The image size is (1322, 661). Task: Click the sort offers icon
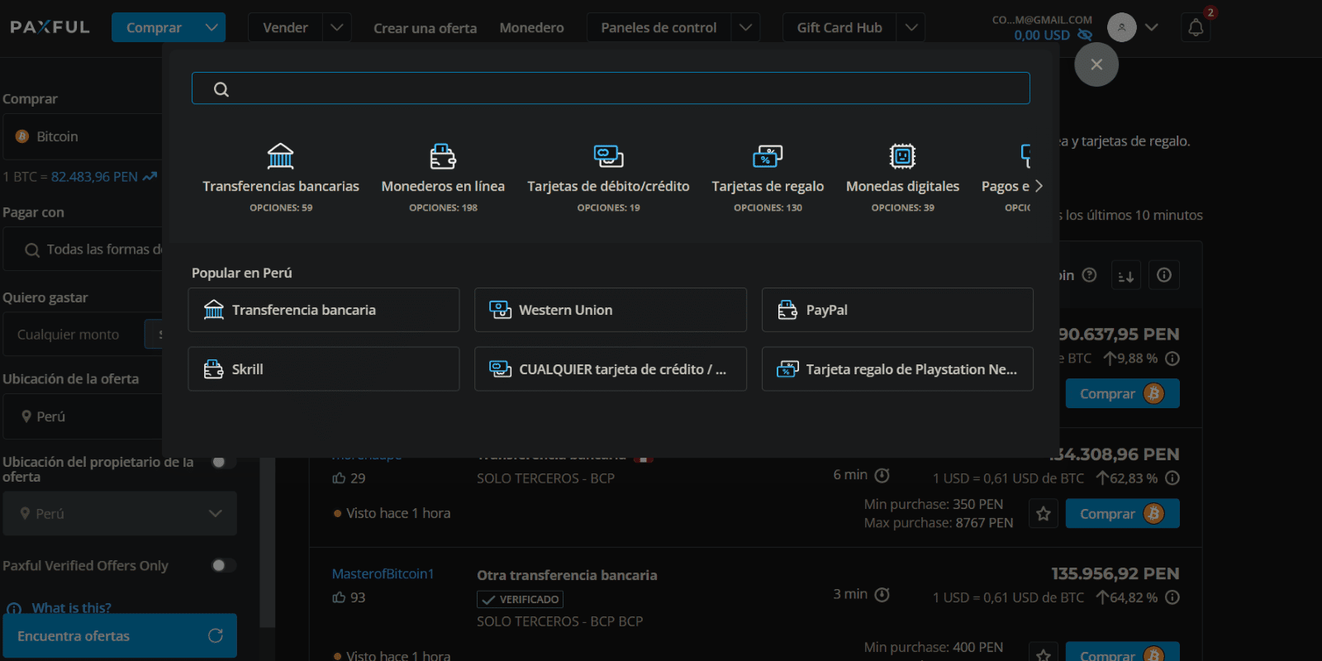click(x=1126, y=275)
